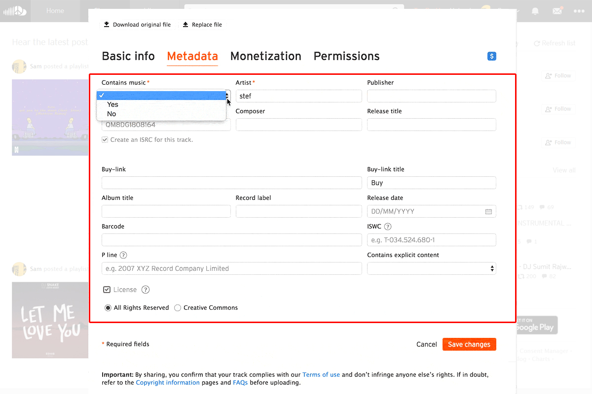Viewport: 592px width, 394px height.
Task: Select the Creative Commons radio button
Action: point(177,307)
